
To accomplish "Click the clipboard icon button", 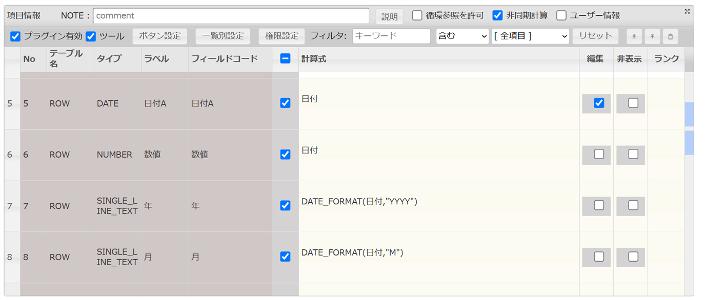I will pos(670,36).
